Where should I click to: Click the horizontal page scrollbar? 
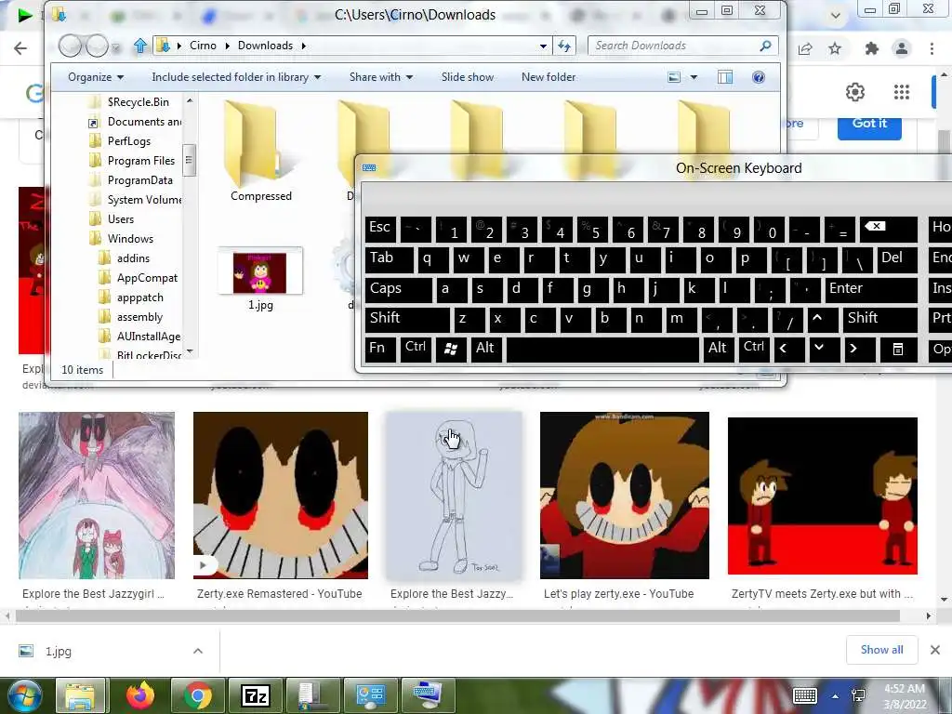457,616
